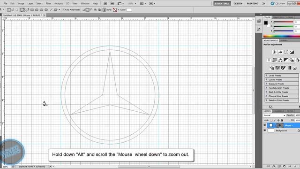Switch to the Swatches tab
This screenshot has height=169, width=300.
tap(278, 17)
